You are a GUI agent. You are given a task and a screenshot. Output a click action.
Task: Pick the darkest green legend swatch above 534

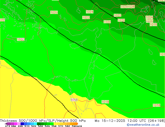[39, 124]
